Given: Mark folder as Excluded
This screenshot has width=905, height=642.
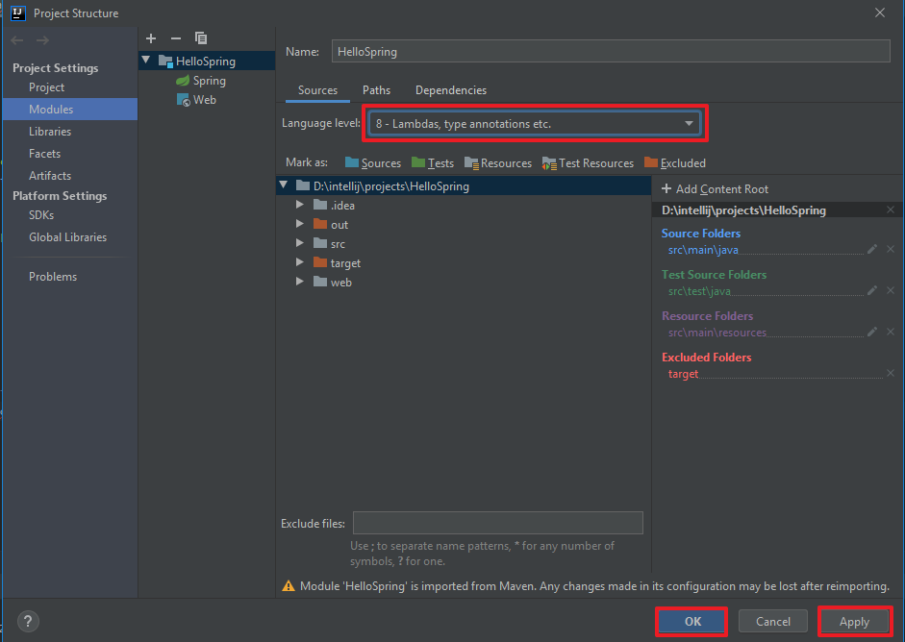Looking at the screenshot, I should coord(675,163).
